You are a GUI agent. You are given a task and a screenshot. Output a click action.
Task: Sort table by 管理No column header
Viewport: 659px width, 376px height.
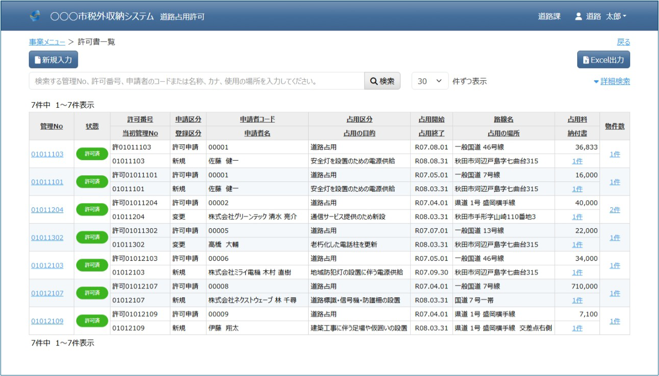pyautogui.click(x=51, y=126)
